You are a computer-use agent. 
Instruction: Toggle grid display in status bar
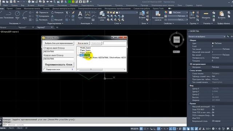click(x=141, y=129)
